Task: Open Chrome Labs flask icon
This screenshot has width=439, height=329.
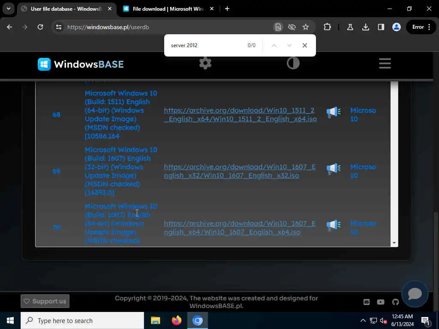Action: (x=350, y=27)
